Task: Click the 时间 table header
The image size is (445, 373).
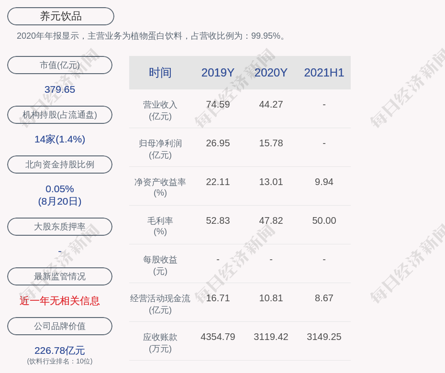Action: [x=160, y=73]
